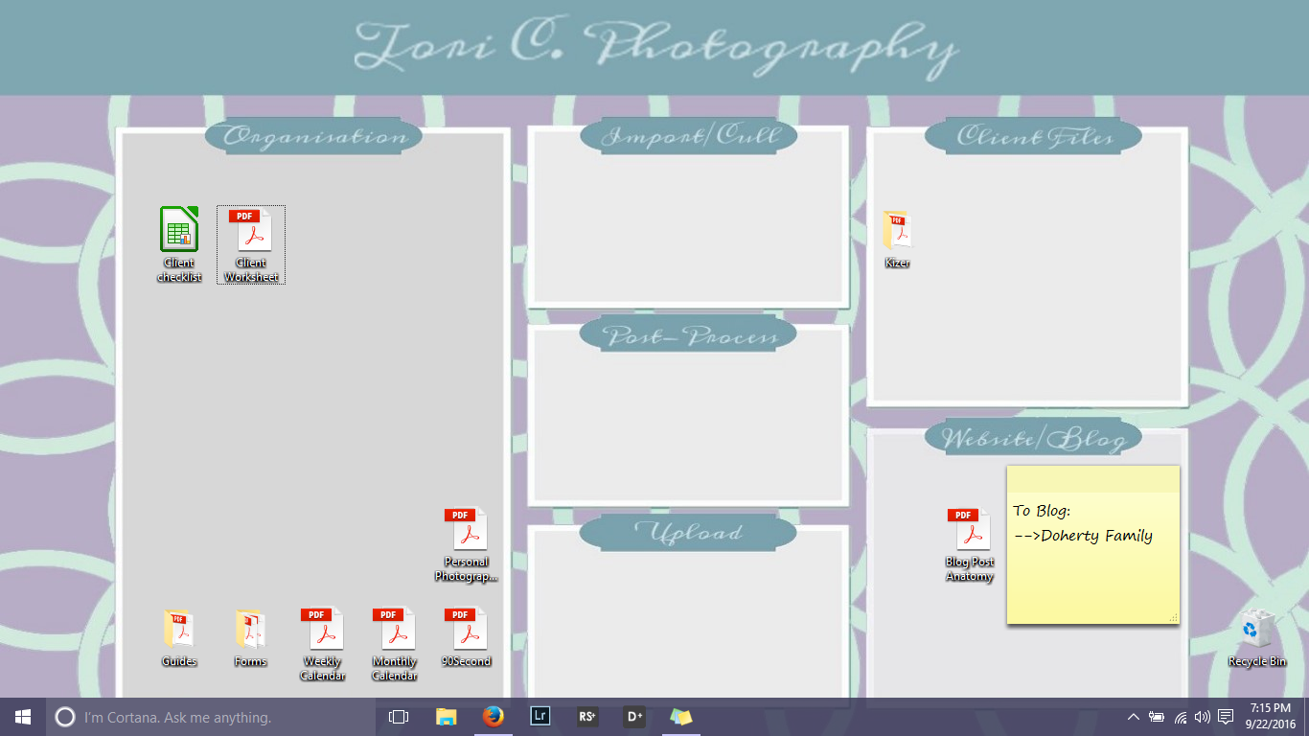Screen dimensions: 1309x736
Task: Launch File Explorer from the taskbar
Action: [446, 717]
